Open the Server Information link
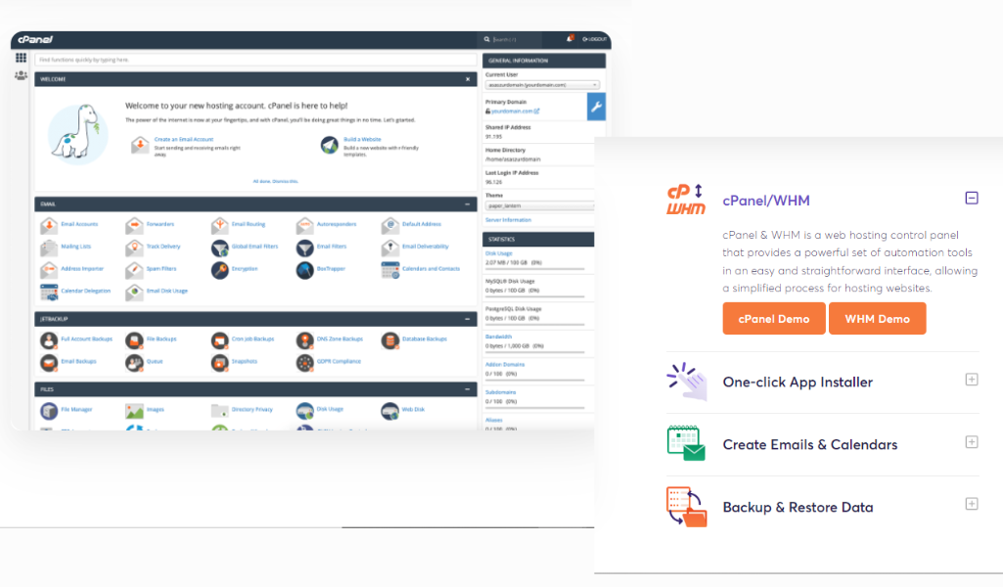 508,220
